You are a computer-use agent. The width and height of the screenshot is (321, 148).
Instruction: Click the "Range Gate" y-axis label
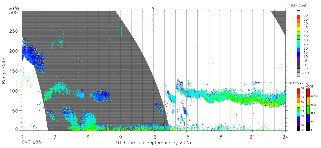point(4,71)
